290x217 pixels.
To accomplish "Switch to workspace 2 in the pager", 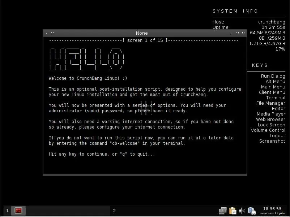I will coord(114,211).
